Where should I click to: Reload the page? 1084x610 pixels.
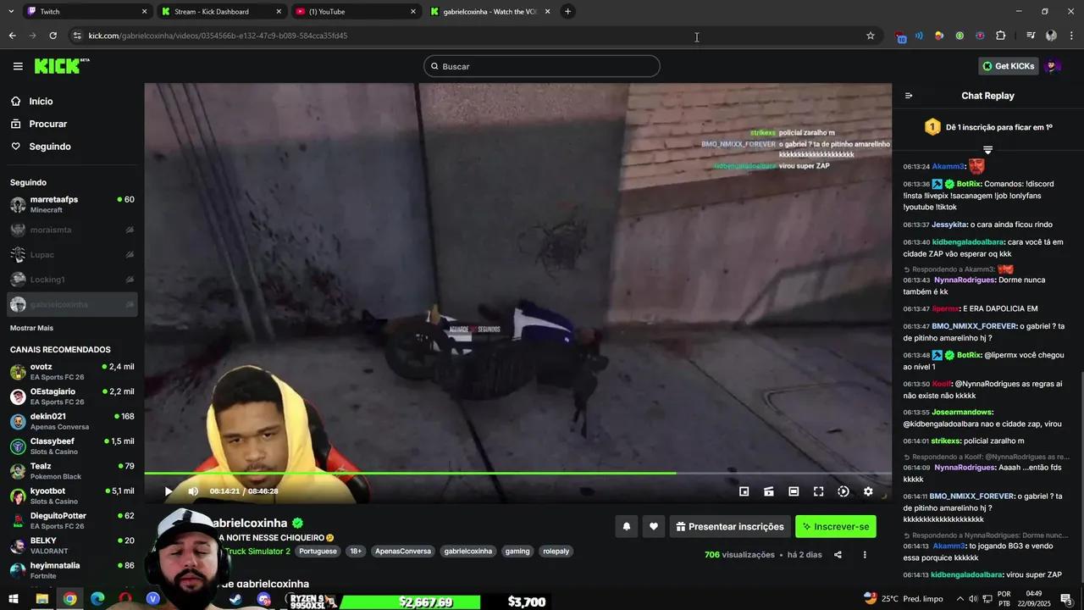click(53, 36)
